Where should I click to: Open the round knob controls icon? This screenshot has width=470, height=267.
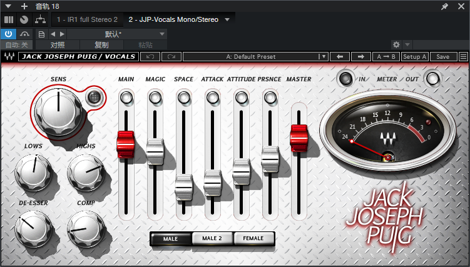24,20
